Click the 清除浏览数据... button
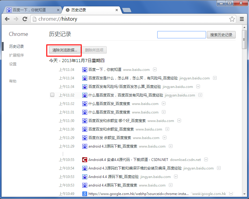The width and height of the screenshot is (249, 199). click(65, 50)
